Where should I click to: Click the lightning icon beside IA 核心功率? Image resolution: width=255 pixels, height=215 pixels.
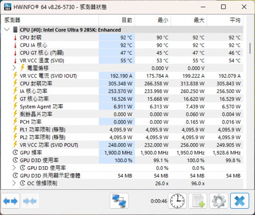(15, 91)
